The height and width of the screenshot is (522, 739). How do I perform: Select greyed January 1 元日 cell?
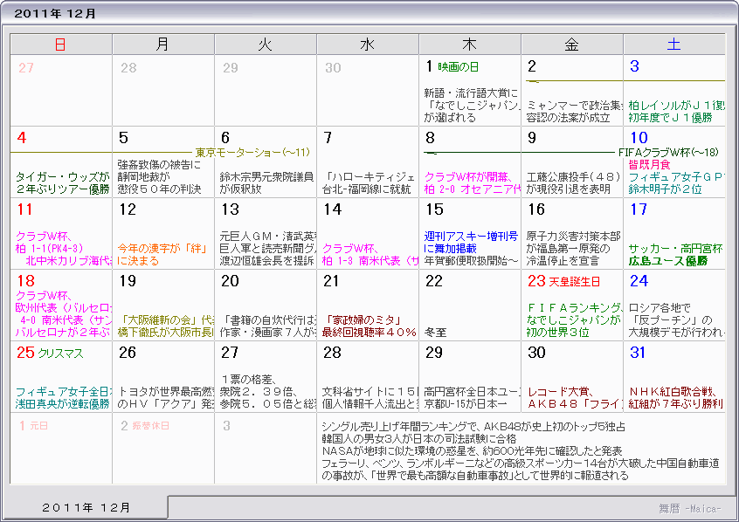coord(61,448)
